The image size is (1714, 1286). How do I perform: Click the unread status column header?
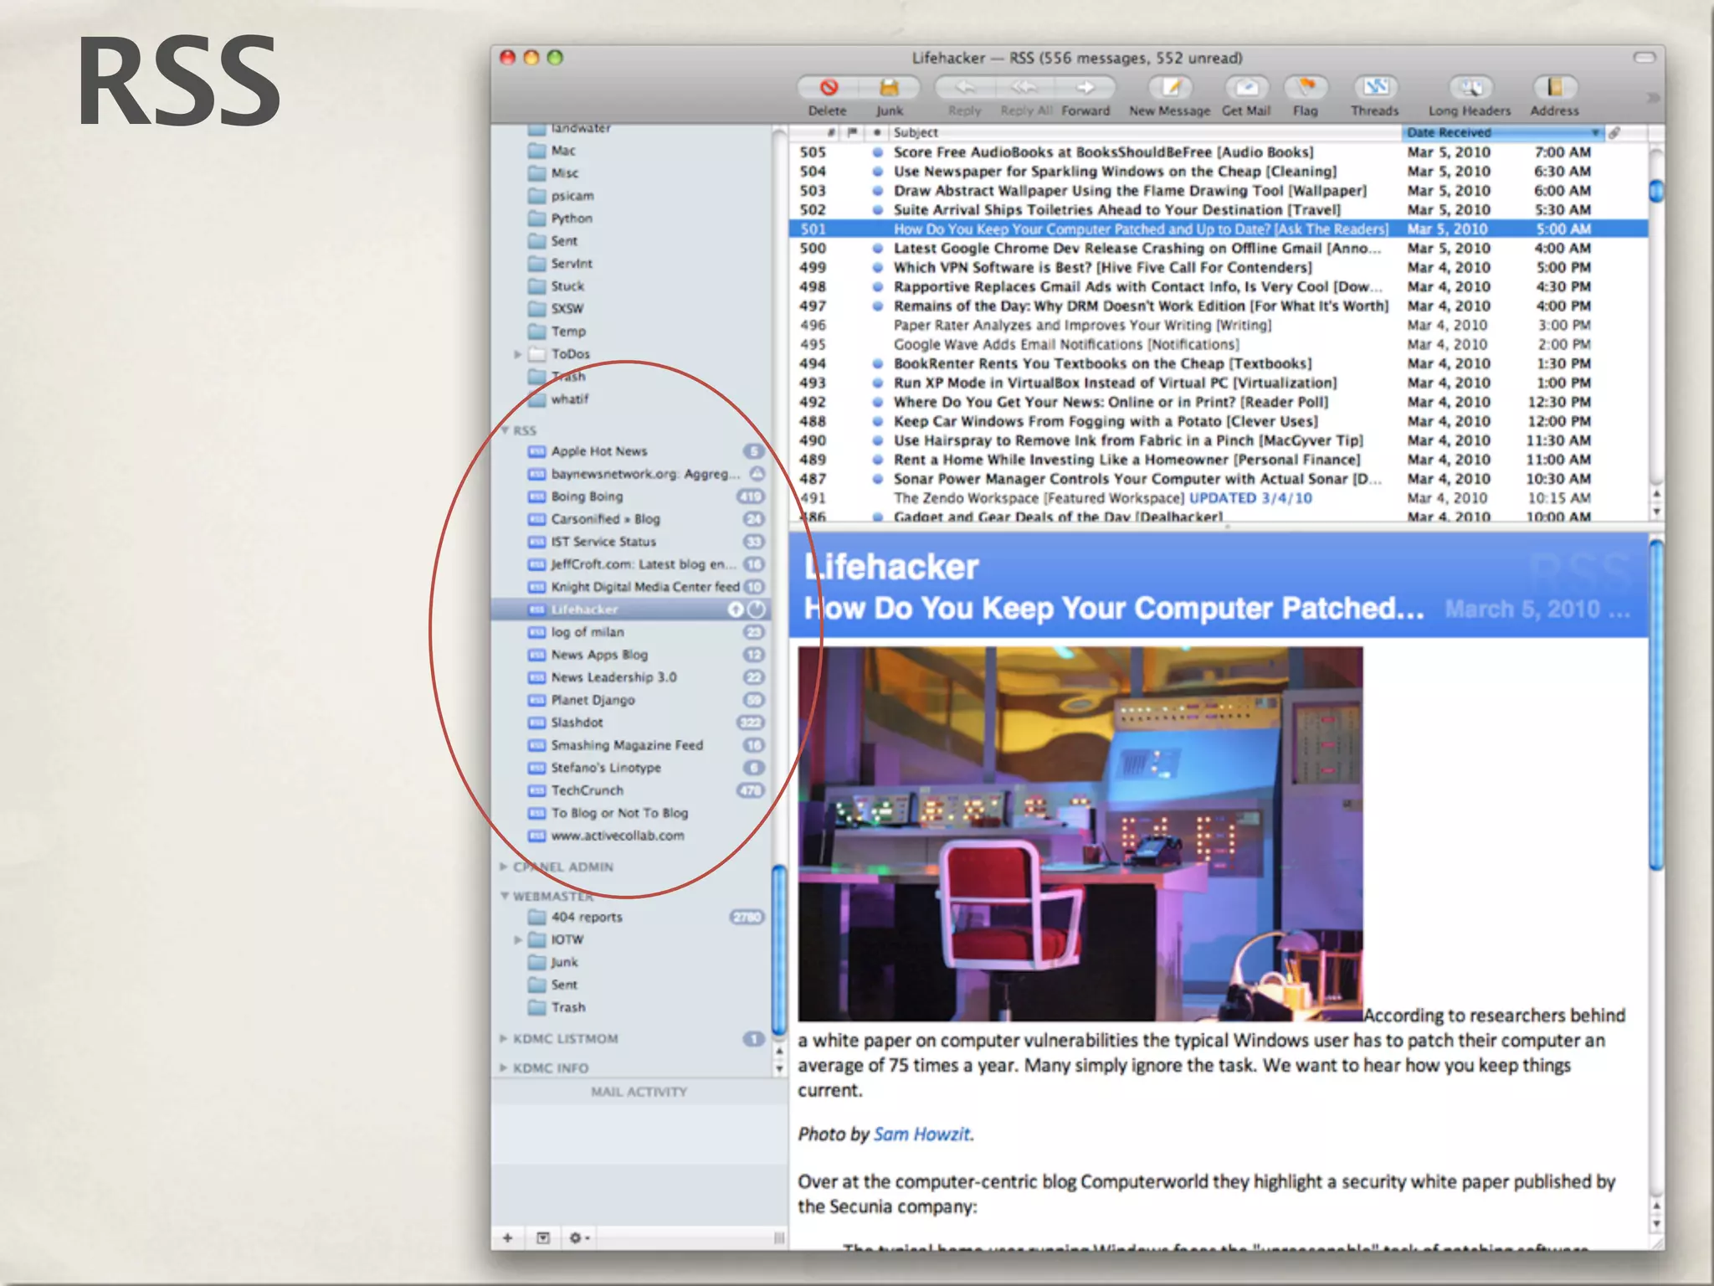[876, 132]
